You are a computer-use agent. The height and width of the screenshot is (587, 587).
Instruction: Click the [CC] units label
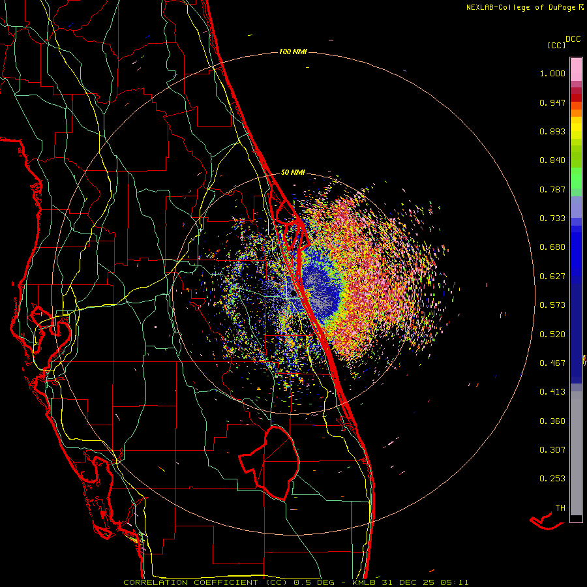[556, 45]
